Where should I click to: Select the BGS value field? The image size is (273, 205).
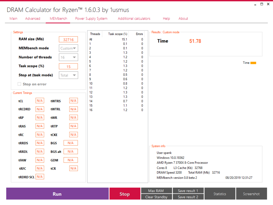point(70,143)
